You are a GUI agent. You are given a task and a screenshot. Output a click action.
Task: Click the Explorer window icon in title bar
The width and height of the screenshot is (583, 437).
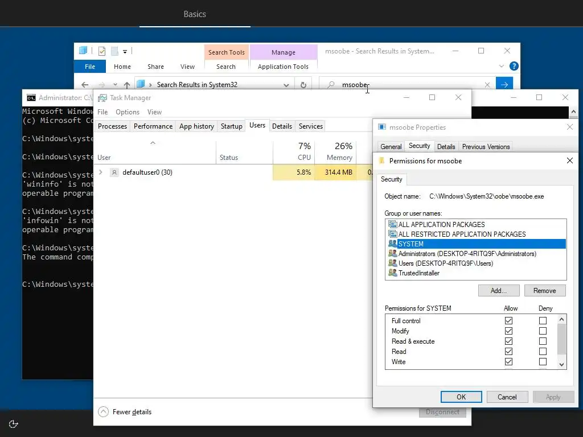pos(83,51)
